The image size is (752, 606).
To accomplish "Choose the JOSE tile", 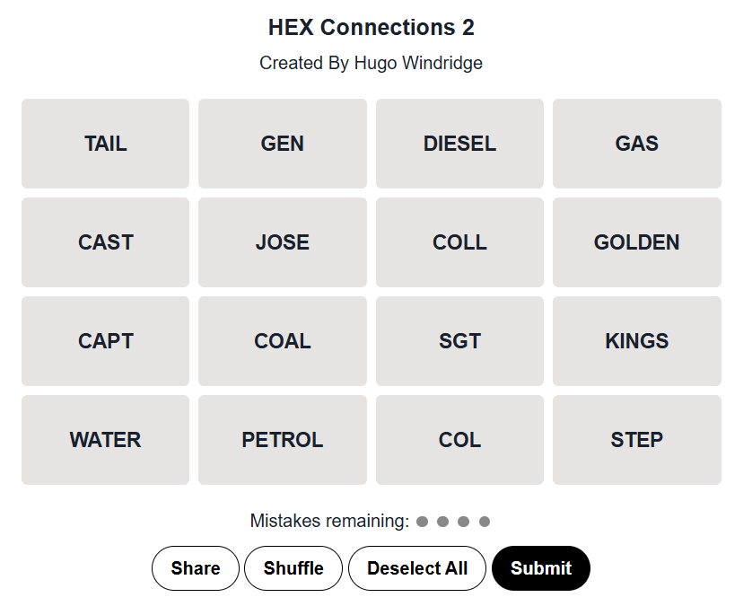I will 283,242.
